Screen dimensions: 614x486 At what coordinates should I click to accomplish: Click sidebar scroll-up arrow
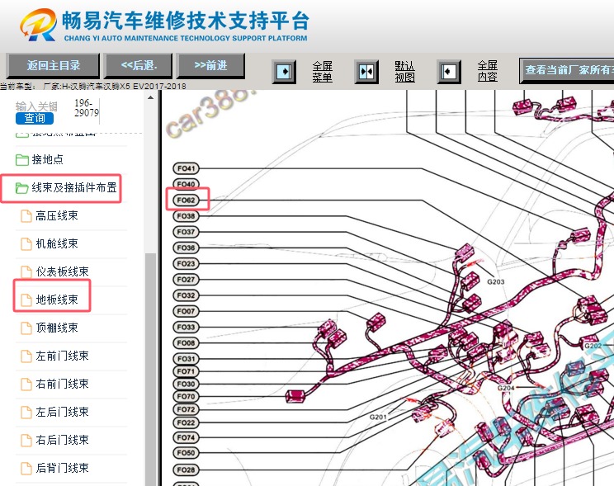[151, 97]
